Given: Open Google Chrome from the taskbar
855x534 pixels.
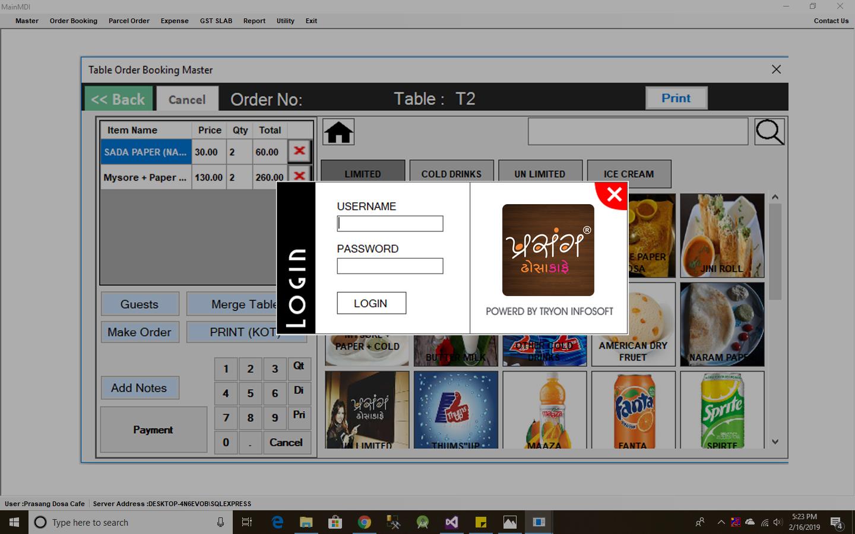Looking at the screenshot, I should coord(364,522).
